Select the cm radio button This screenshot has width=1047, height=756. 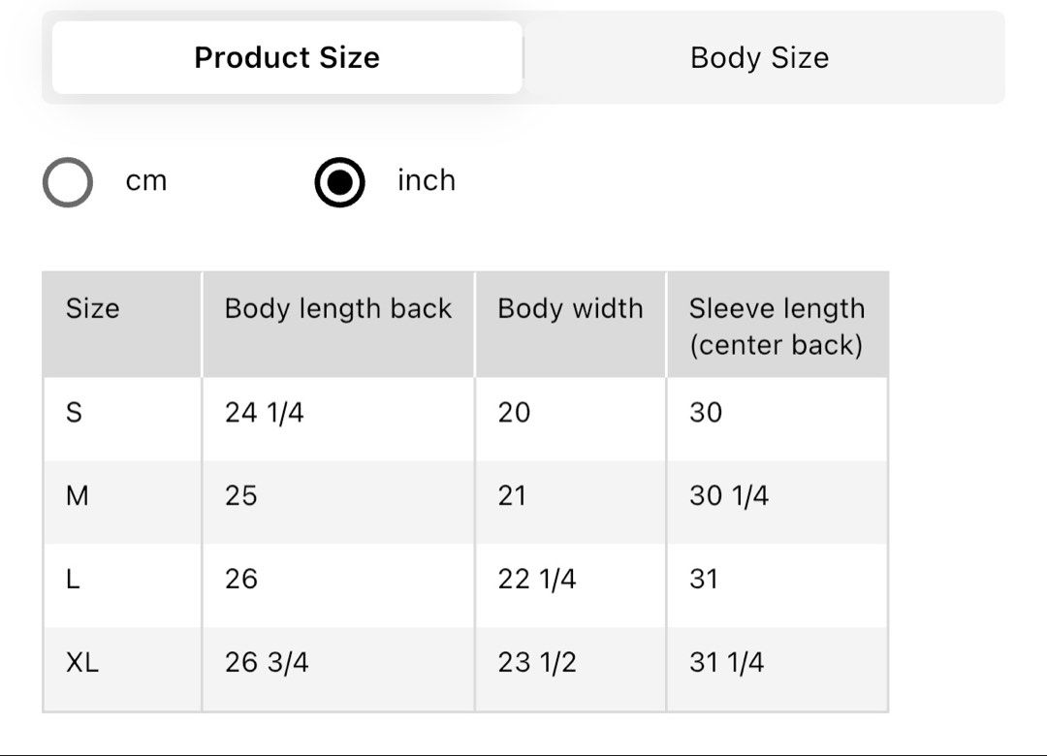pos(68,181)
